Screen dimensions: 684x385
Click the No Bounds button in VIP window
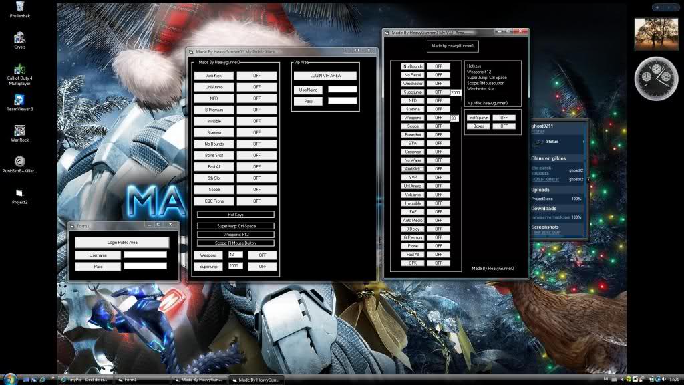click(413, 66)
